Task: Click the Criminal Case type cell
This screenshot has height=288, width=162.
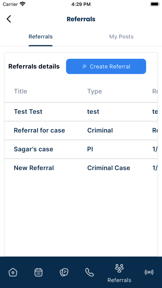Action: point(109,168)
